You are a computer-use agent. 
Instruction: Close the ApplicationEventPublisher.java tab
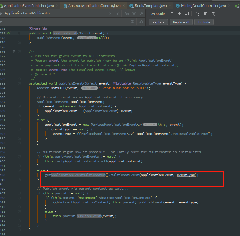pyautogui.click(x=57, y=5)
